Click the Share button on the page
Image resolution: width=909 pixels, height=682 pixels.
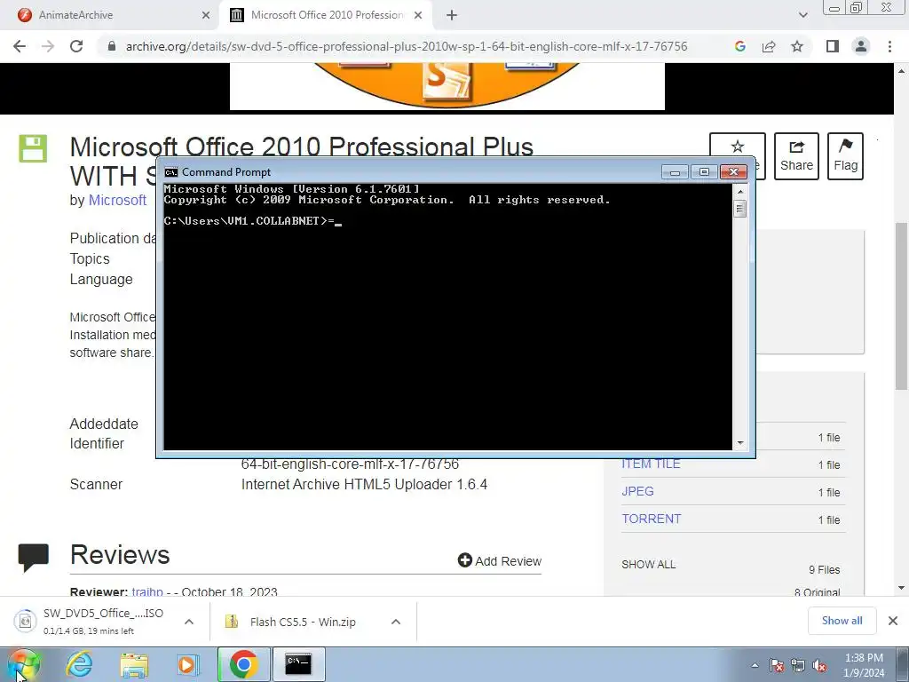click(x=796, y=156)
